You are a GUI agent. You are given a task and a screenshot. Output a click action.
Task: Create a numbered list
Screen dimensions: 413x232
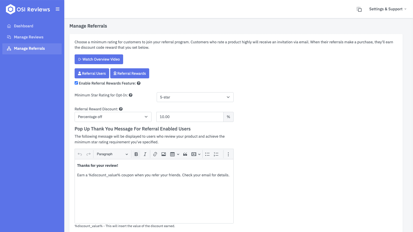click(216, 154)
